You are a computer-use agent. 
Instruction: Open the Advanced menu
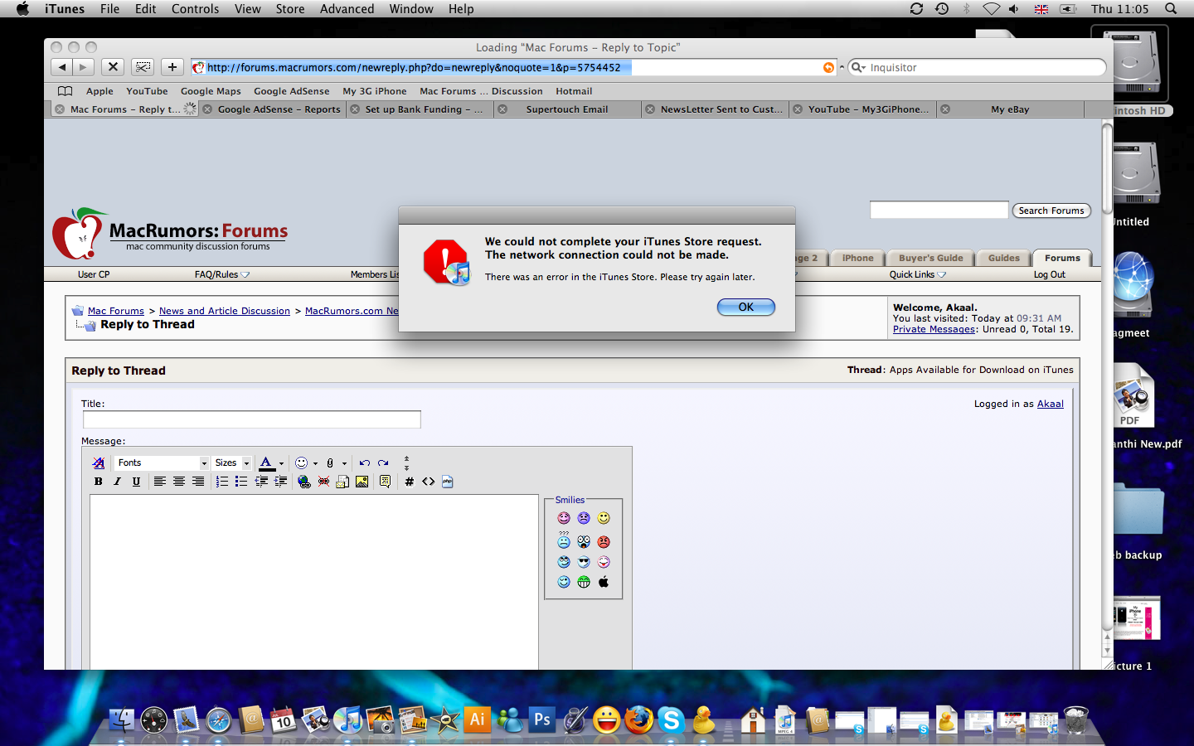pos(347,9)
